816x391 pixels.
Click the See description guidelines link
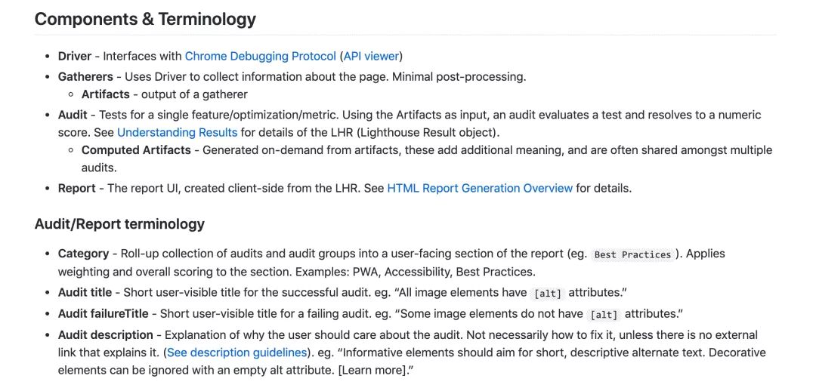click(x=236, y=353)
